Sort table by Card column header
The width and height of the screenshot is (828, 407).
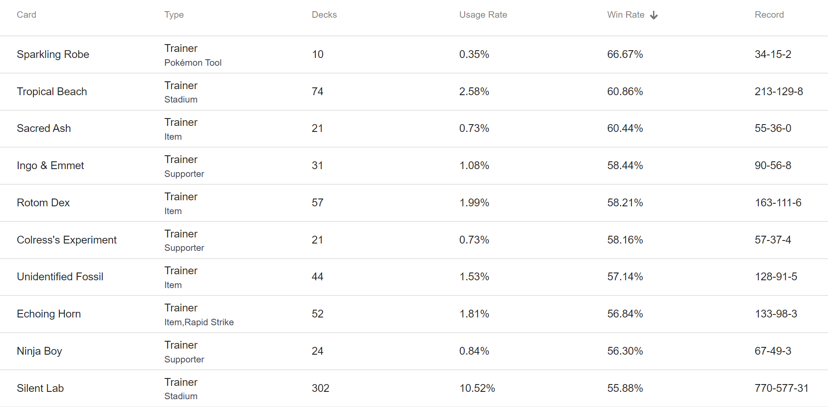[26, 15]
